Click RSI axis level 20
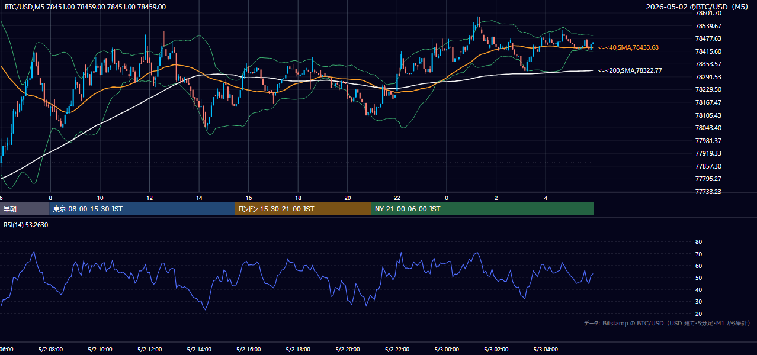 click(x=698, y=314)
